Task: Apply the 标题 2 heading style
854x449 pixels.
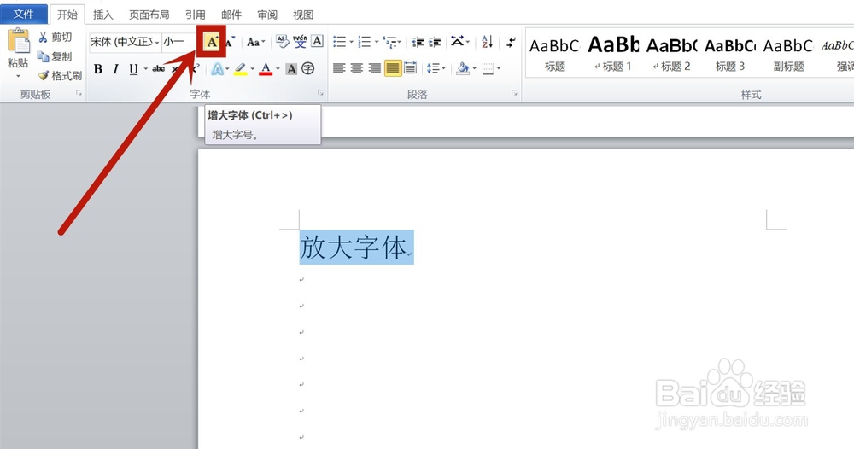Action: pyautogui.click(x=671, y=55)
